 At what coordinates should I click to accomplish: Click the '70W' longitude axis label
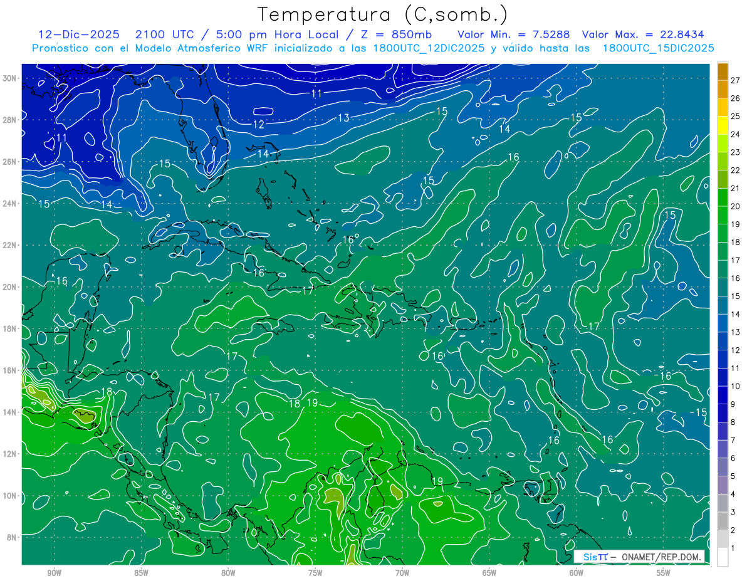click(402, 573)
